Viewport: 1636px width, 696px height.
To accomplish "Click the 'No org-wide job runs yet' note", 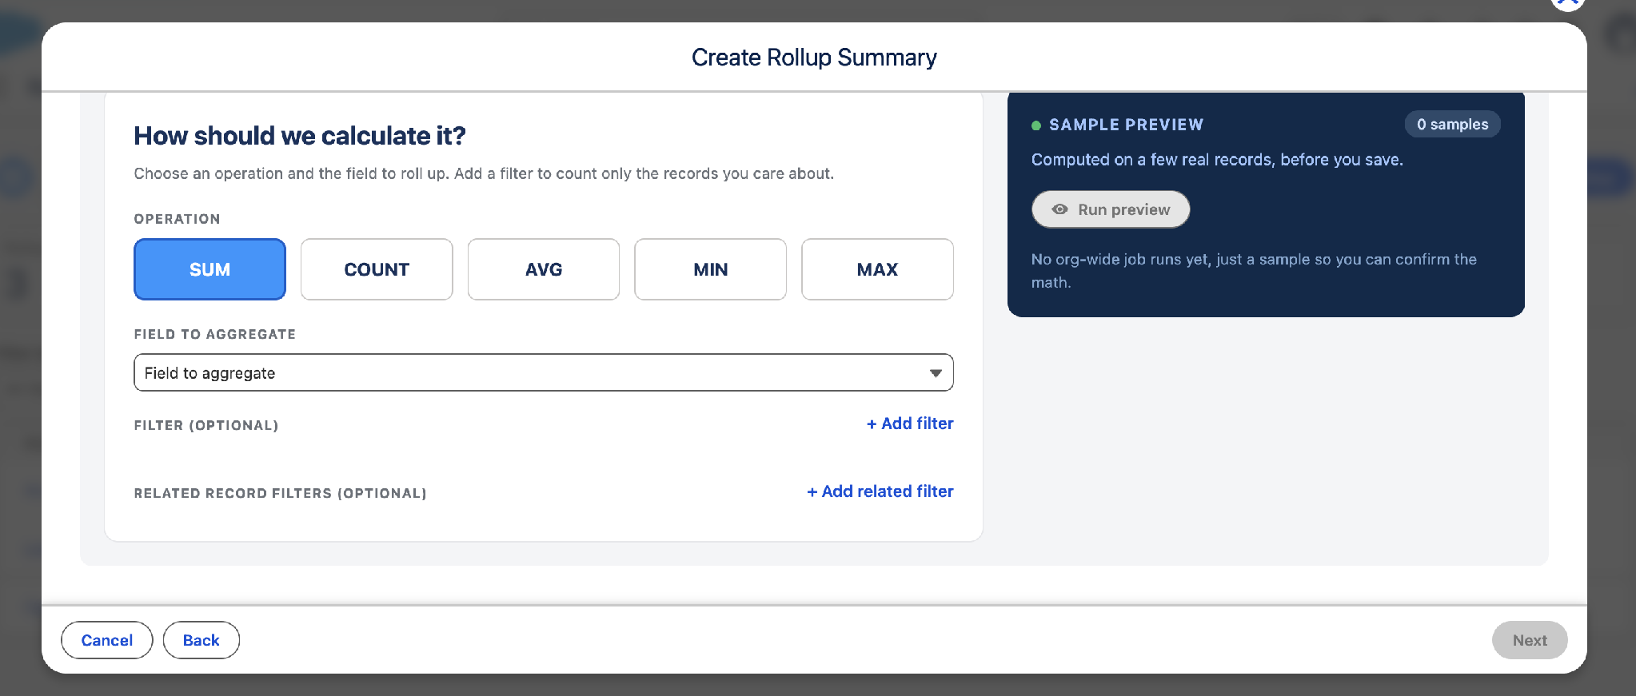I will click(x=1254, y=271).
